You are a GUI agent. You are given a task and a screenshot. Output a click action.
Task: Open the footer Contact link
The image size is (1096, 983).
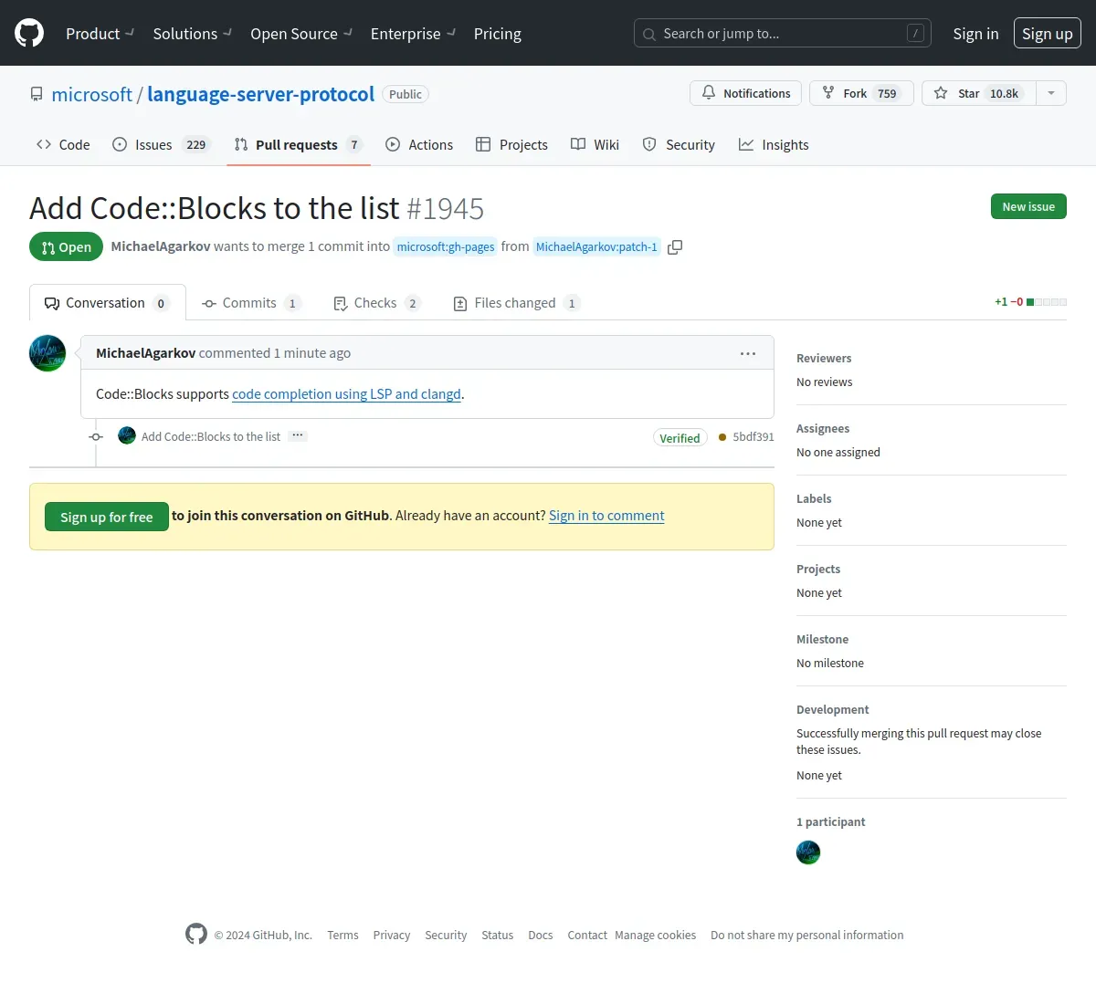(x=587, y=936)
